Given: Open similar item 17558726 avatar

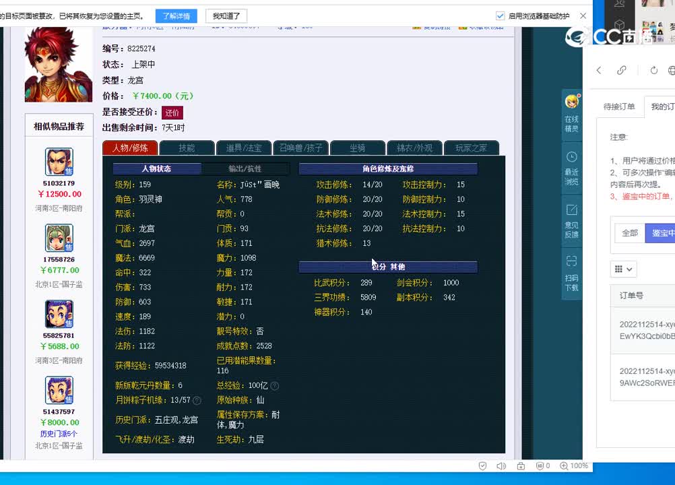Looking at the screenshot, I should click(59, 238).
